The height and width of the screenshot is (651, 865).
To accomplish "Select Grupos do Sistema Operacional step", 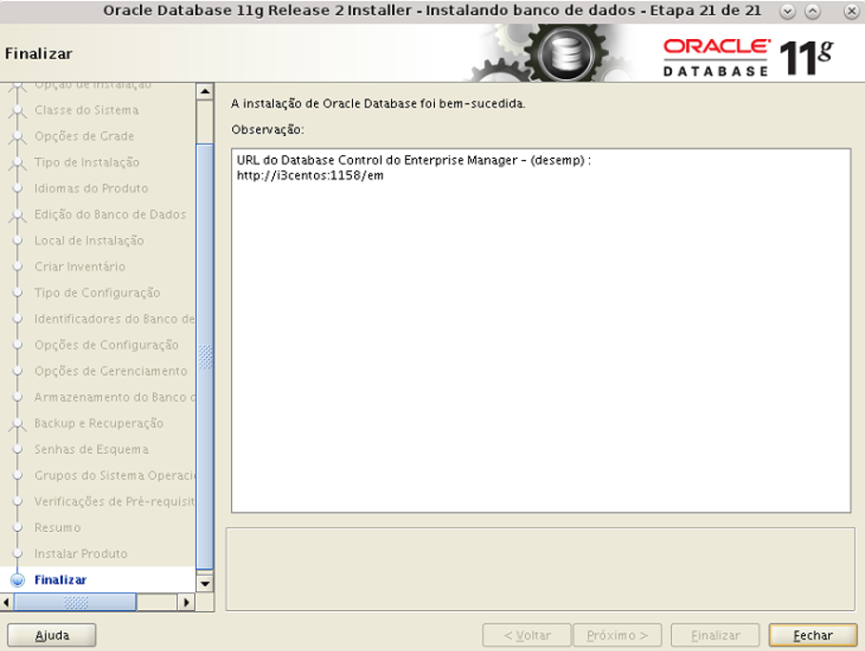I will (x=114, y=475).
